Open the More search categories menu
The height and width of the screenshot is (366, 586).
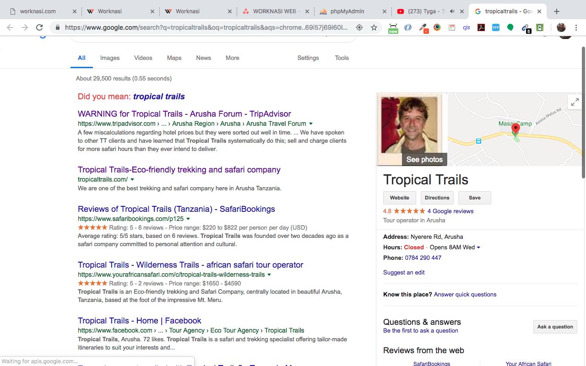pyautogui.click(x=233, y=58)
